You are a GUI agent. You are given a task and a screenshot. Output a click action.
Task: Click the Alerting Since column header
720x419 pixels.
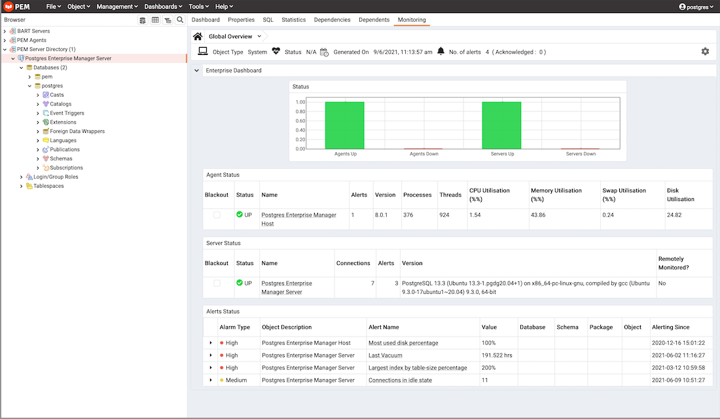coord(670,327)
